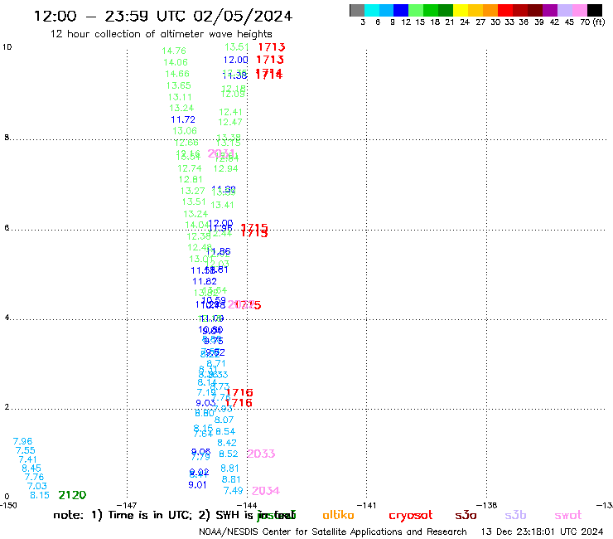Click the timestamp '13 Dec 23:18:01 UTC 2024'
The image size is (613, 539).
click(x=543, y=532)
